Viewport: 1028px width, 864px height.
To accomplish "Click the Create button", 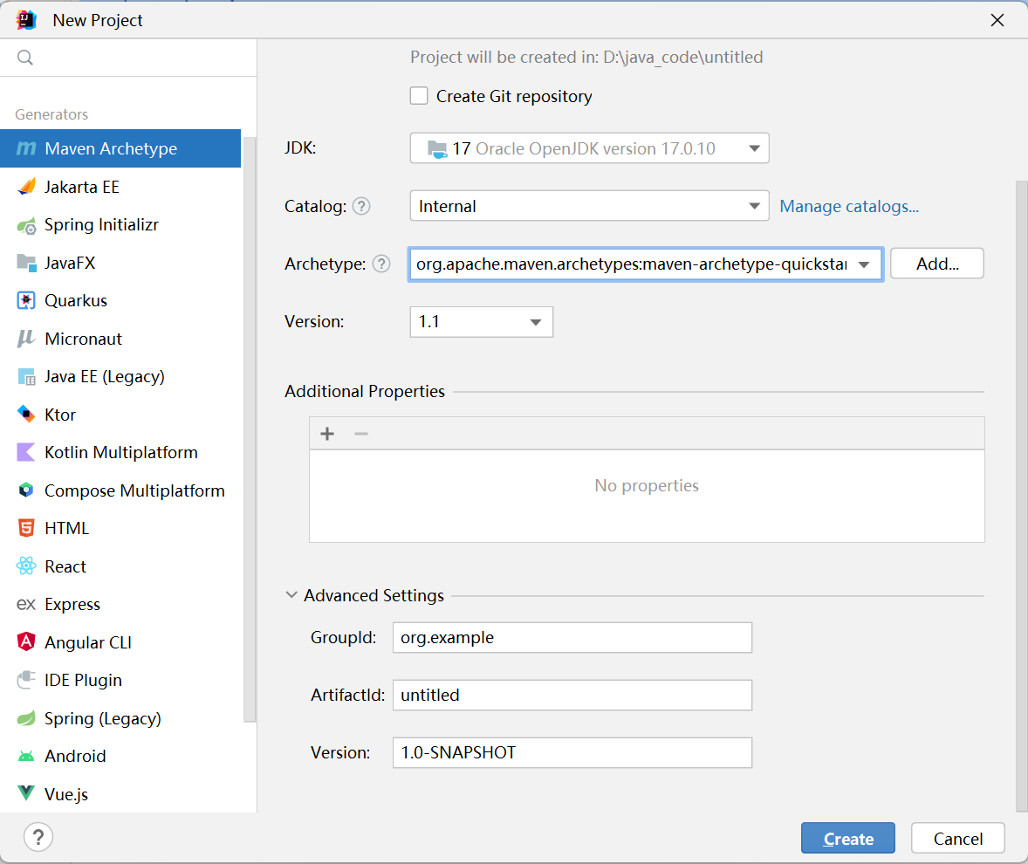I will coord(847,839).
